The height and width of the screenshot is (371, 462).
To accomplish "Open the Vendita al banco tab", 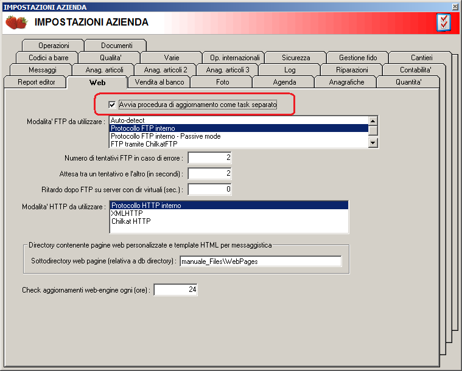I will (159, 82).
